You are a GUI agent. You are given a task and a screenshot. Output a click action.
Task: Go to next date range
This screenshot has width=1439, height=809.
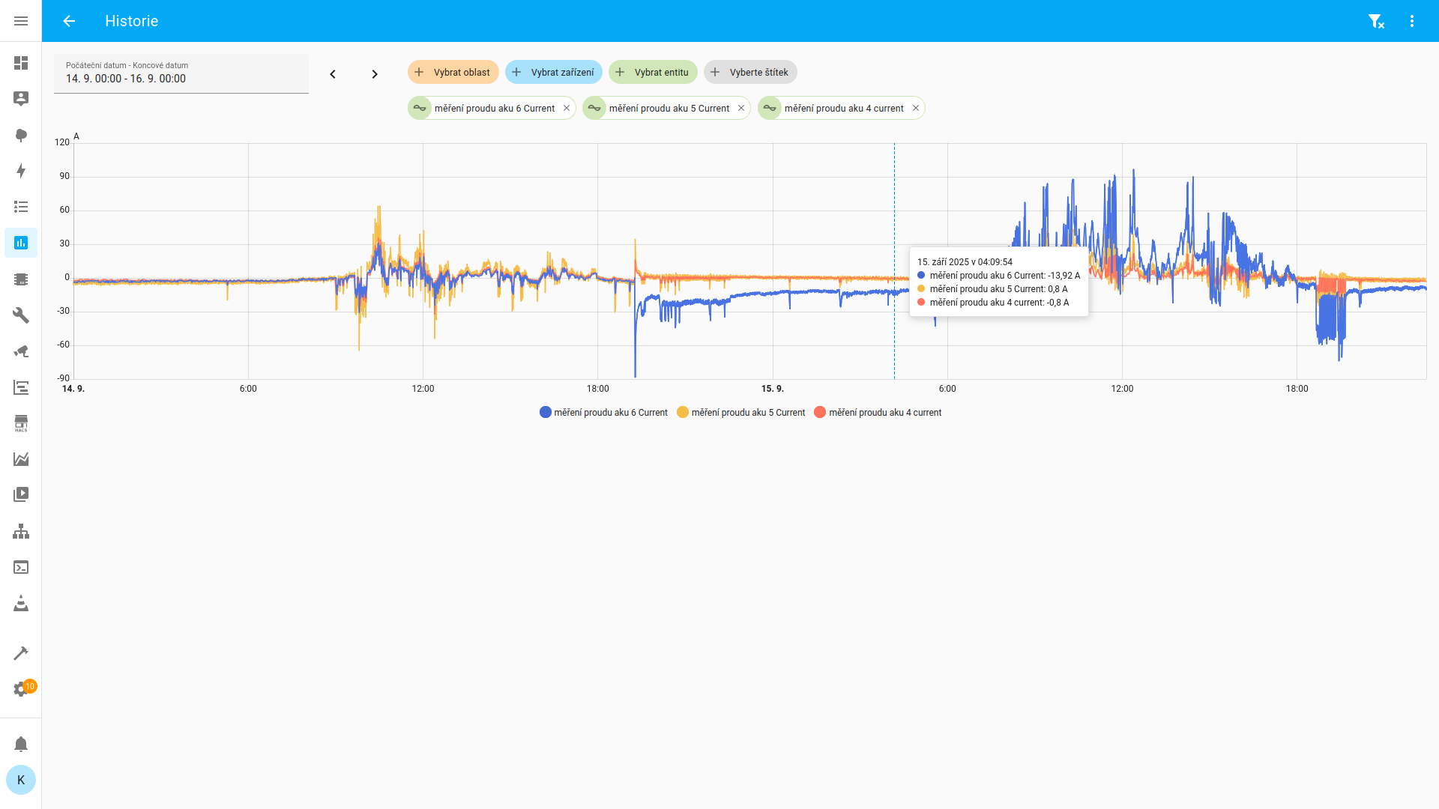pos(375,74)
